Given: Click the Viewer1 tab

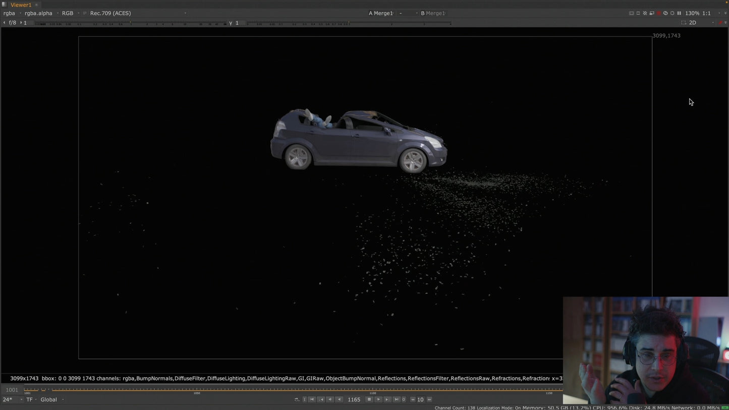Looking at the screenshot, I should [x=21, y=5].
